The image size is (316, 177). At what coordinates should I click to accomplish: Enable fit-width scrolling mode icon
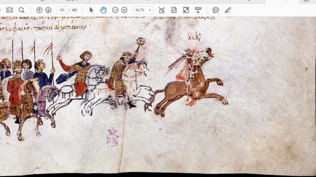click(x=162, y=10)
